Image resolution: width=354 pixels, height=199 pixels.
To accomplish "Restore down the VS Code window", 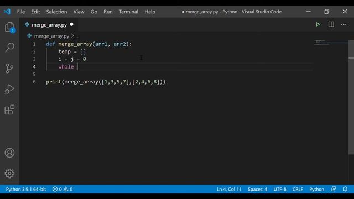I will [327, 12].
